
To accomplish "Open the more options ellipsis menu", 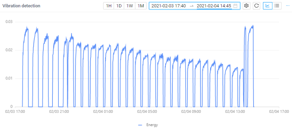I will (x=288, y=6).
